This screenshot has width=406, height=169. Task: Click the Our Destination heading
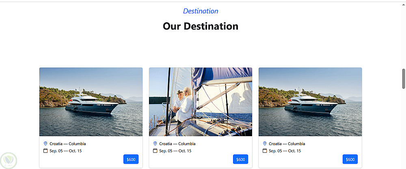pos(201,26)
